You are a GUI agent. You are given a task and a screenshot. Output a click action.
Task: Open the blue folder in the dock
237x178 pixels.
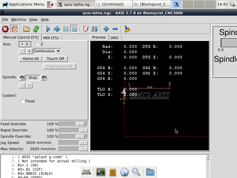(x=150, y=172)
